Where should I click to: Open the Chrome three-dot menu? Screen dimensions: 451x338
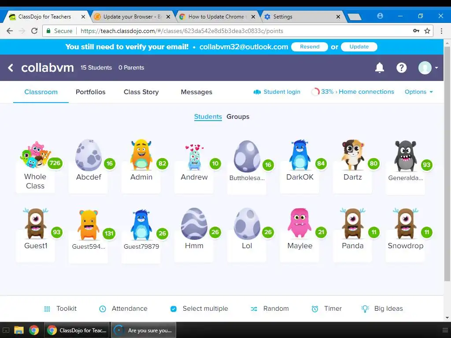pyautogui.click(x=441, y=31)
